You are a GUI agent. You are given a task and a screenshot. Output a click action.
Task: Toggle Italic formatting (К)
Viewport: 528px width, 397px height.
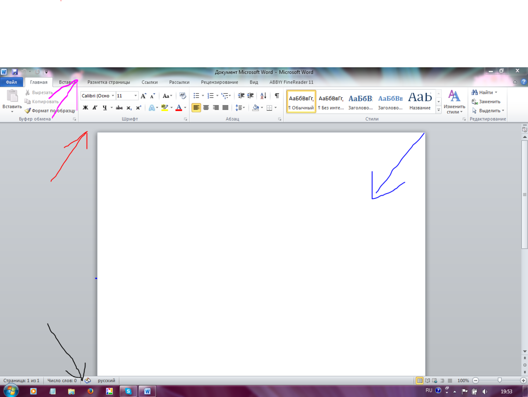(95, 108)
